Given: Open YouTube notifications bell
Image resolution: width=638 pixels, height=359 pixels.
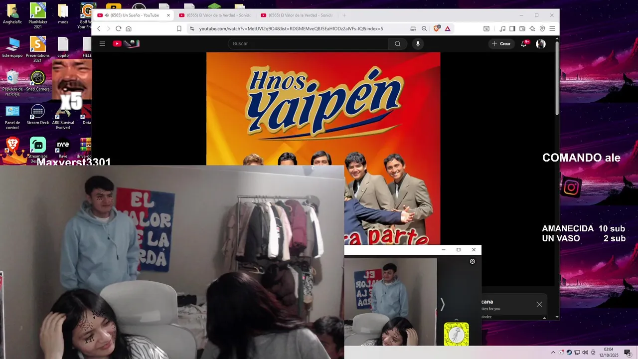Looking at the screenshot, I should [524, 44].
